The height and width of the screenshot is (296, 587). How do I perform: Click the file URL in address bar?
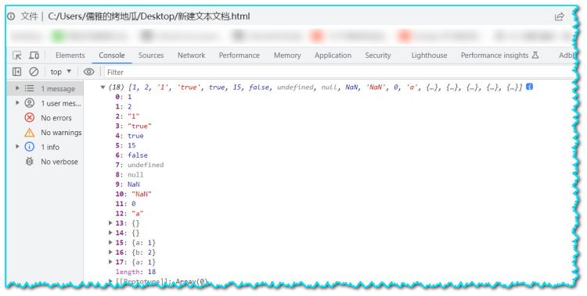tap(149, 16)
